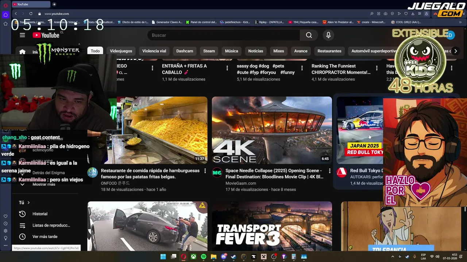Screen dimensions: 467x262
Task: Open Ver más tarde in sidebar
Action: coord(45,237)
